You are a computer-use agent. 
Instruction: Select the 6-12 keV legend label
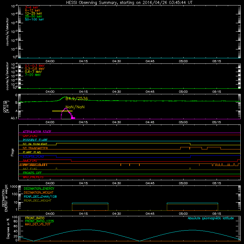click(x=33, y=10)
